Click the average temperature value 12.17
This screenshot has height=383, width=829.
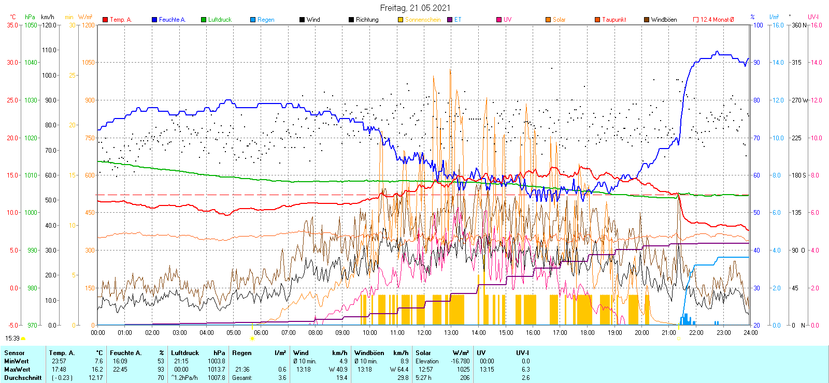point(96,378)
